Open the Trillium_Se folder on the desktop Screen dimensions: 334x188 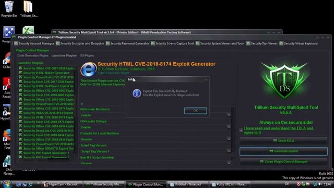29,9
